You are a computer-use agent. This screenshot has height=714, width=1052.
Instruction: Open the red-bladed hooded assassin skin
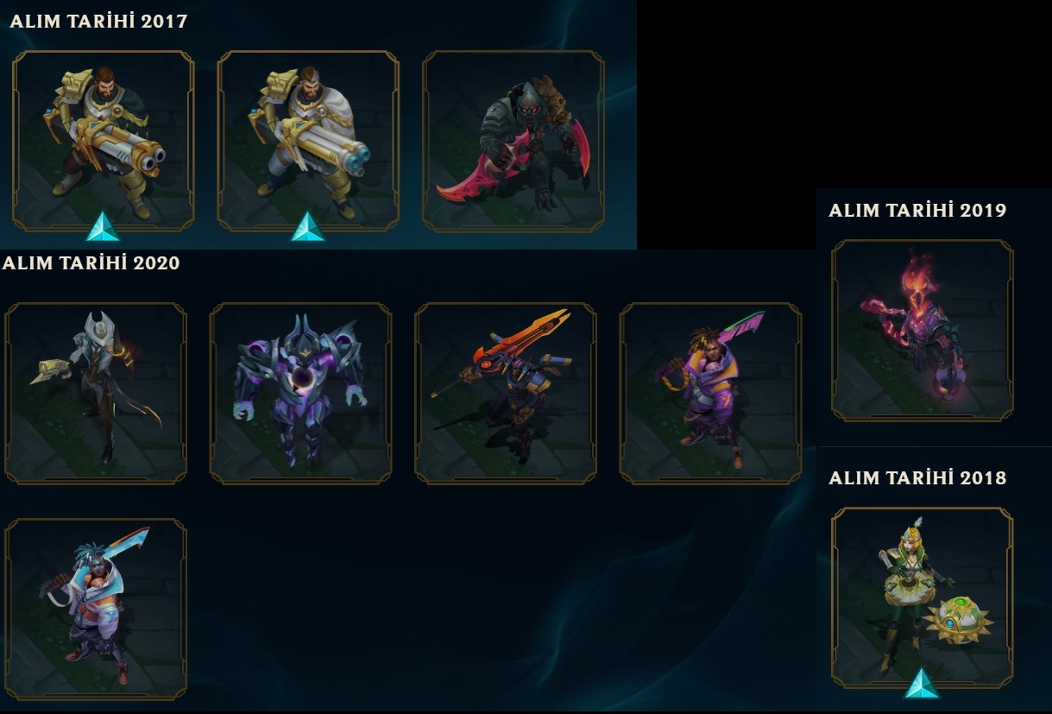[x=513, y=141]
